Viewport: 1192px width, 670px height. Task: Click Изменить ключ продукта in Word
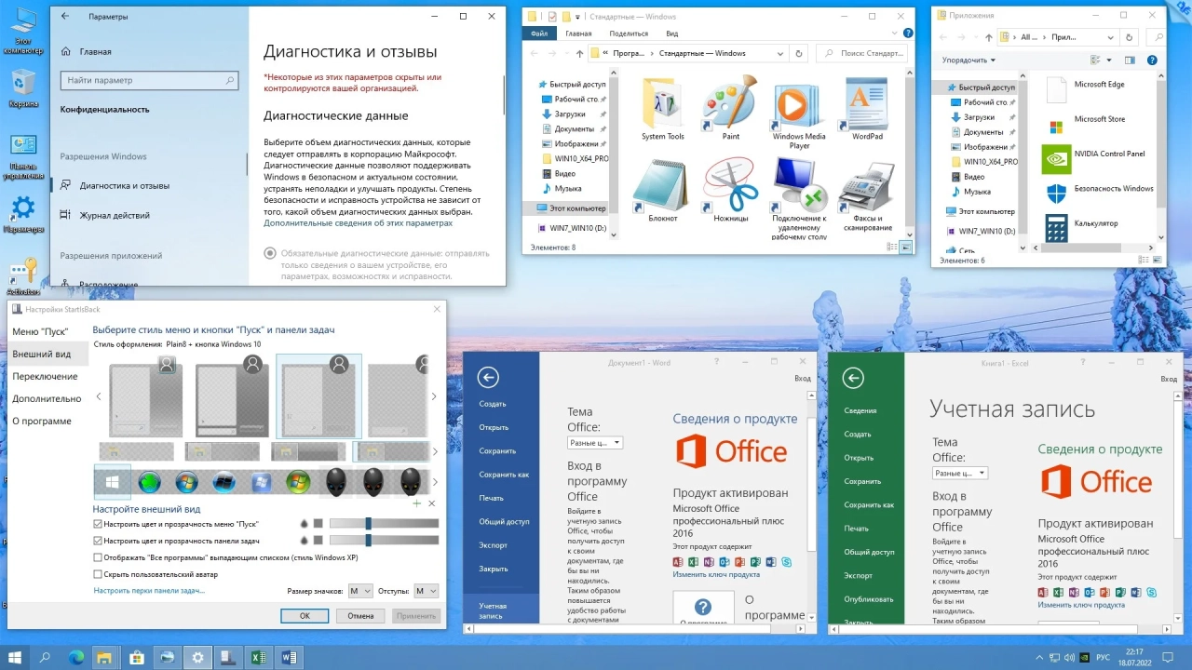(x=716, y=574)
